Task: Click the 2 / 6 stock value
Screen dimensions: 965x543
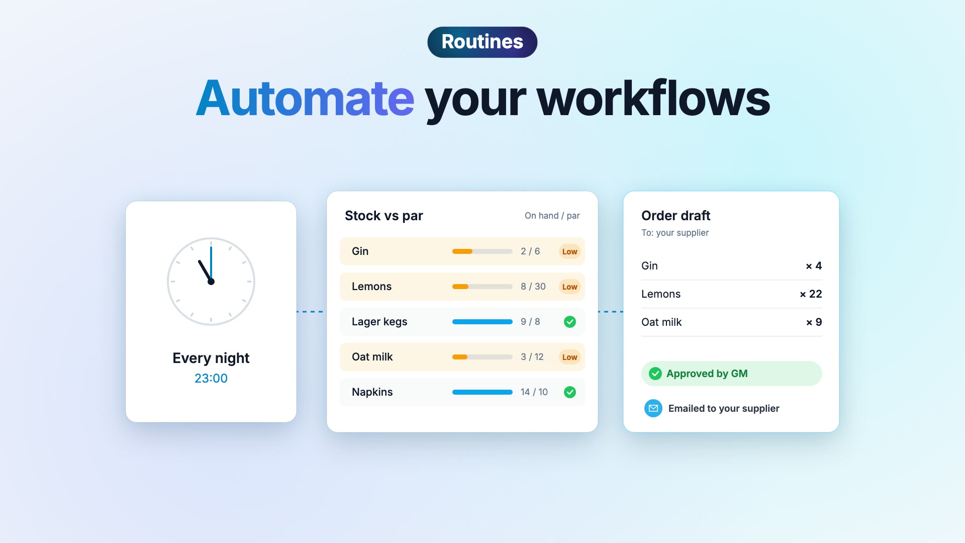Action: click(530, 251)
